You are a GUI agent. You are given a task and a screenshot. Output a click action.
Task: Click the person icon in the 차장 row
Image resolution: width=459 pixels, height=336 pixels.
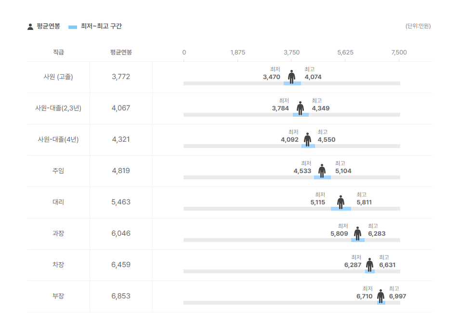coord(369,265)
